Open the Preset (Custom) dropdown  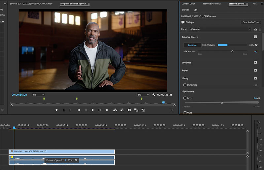click(x=220, y=29)
